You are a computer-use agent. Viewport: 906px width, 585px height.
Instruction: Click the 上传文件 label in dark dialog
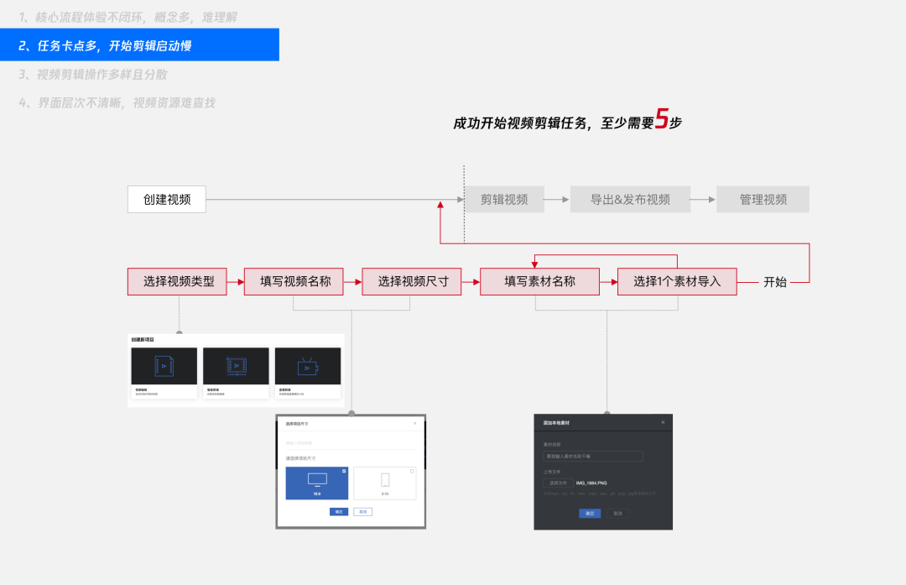click(x=552, y=472)
